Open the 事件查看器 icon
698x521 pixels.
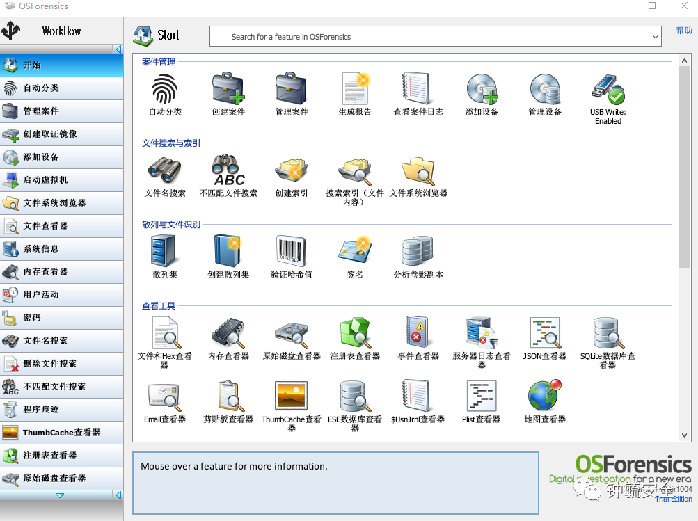point(418,332)
